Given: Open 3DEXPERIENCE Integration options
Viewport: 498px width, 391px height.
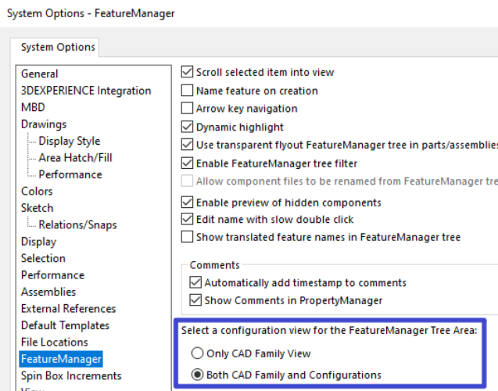Looking at the screenshot, I should pyautogui.click(x=86, y=91).
